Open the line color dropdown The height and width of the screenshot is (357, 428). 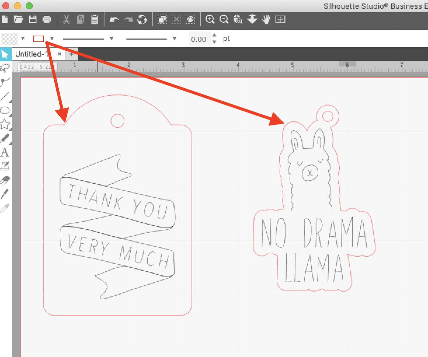(x=52, y=38)
